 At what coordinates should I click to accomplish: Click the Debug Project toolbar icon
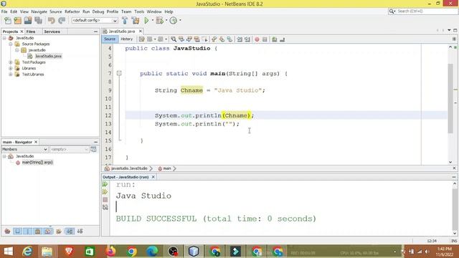pyautogui.click(x=159, y=21)
